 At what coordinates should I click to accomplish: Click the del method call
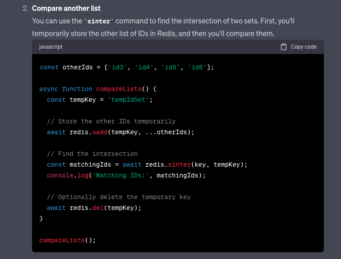(x=98, y=208)
